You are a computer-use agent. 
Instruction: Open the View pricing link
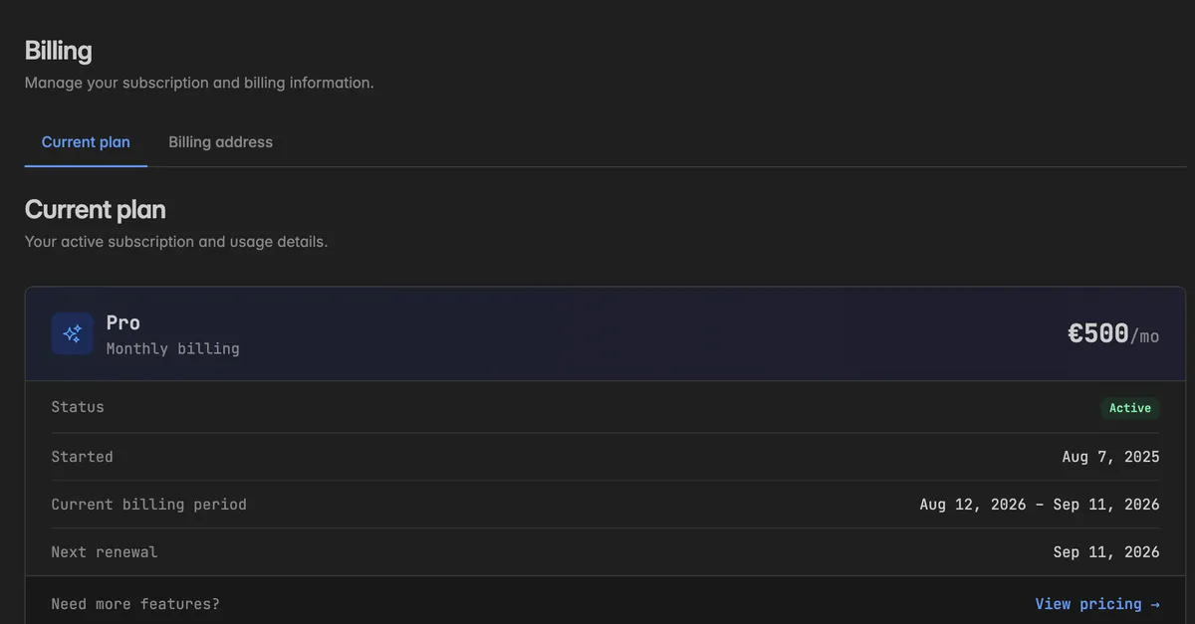click(1097, 604)
